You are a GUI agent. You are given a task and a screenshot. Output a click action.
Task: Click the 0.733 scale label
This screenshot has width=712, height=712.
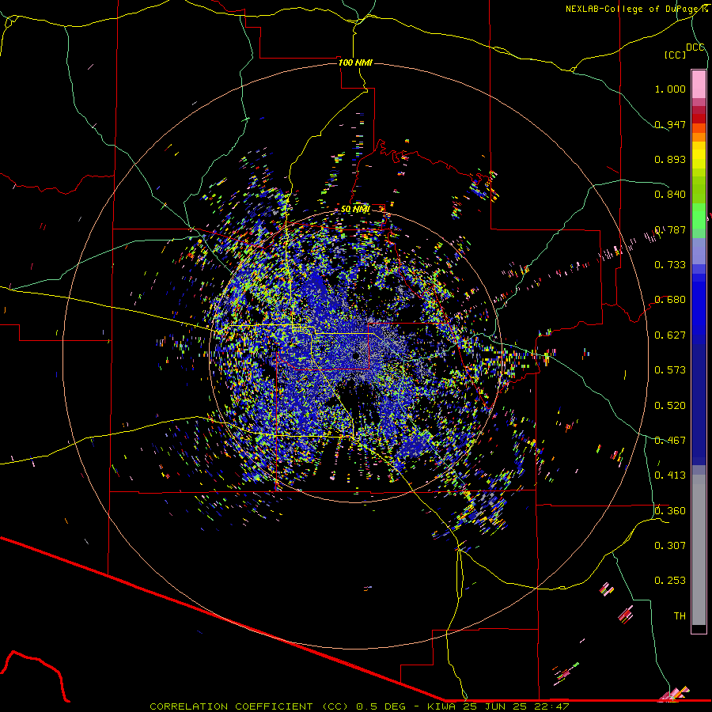670,265
